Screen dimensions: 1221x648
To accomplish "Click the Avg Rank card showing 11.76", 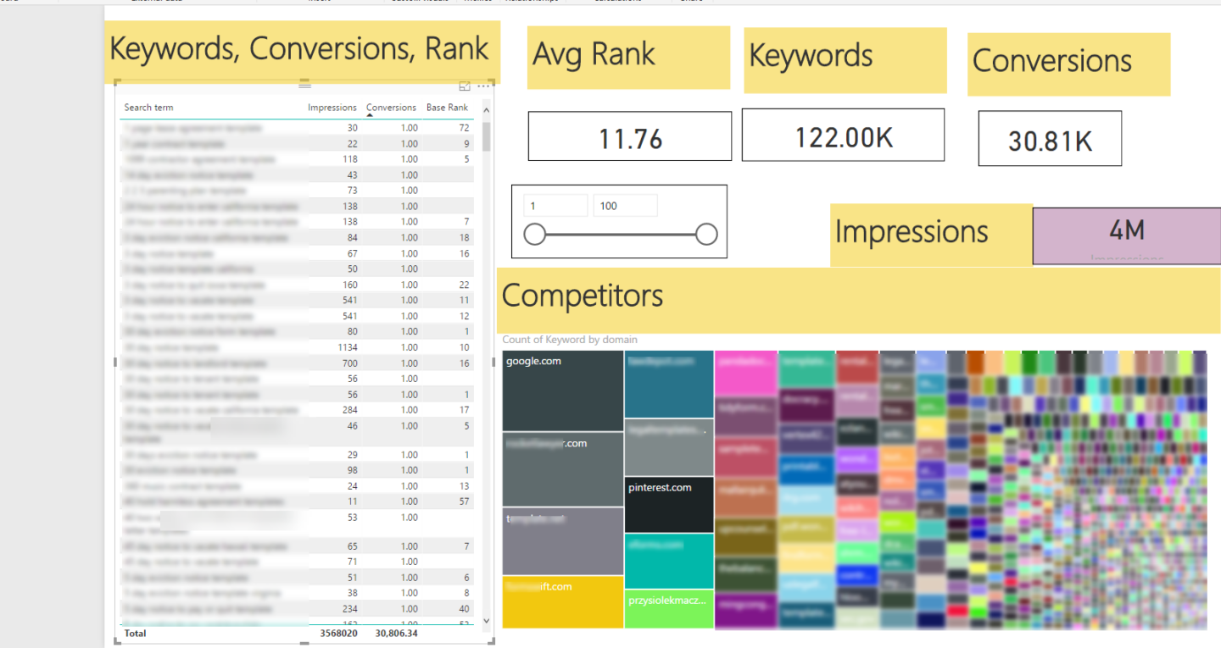I will click(x=629, y=136).
